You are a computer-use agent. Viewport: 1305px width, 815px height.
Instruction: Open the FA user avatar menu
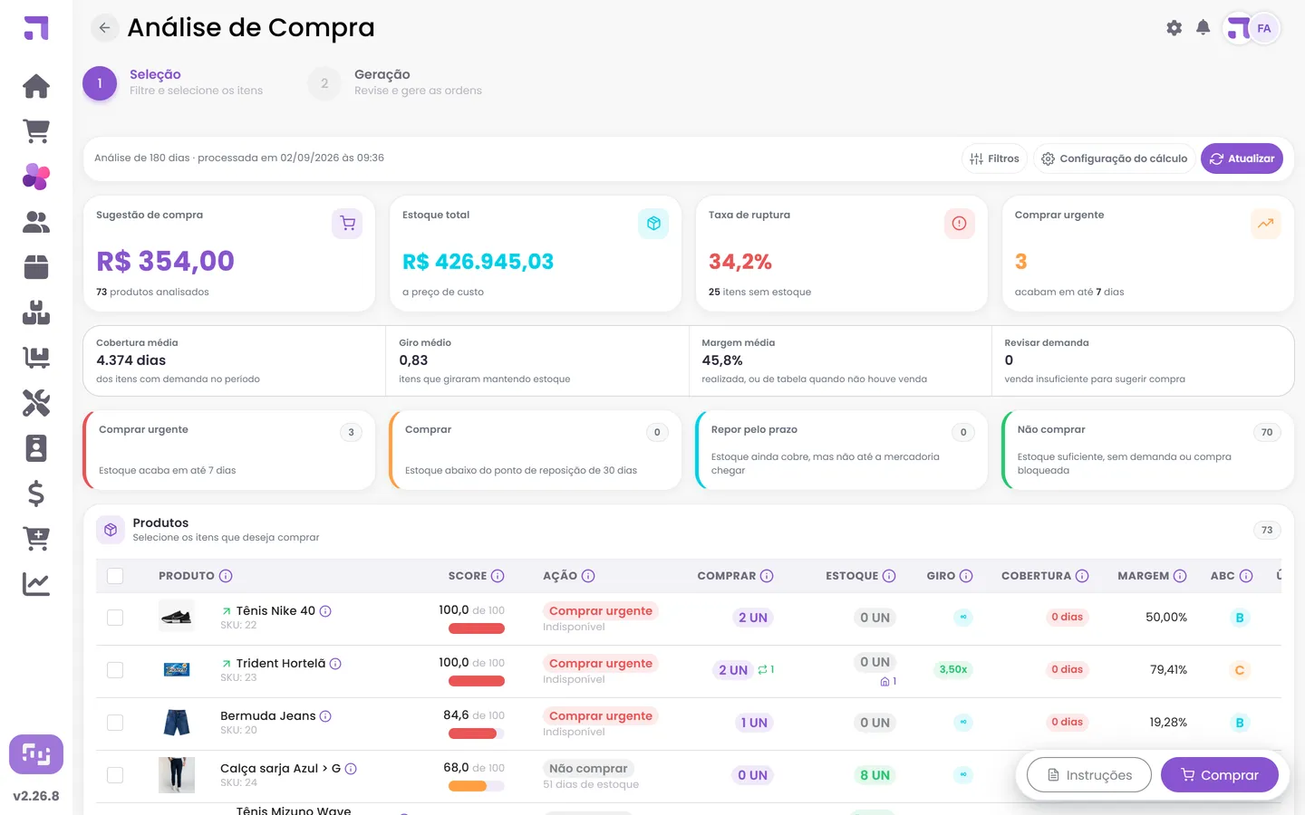coord(1263,28)
